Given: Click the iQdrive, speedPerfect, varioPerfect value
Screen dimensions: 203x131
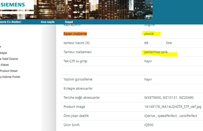Looking at the screenshot, I should pos(171,116).
